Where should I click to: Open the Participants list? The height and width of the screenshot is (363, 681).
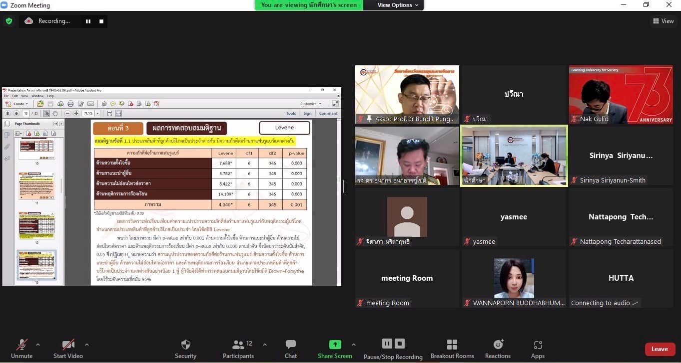pyautogui.click(x=238, y=345)
